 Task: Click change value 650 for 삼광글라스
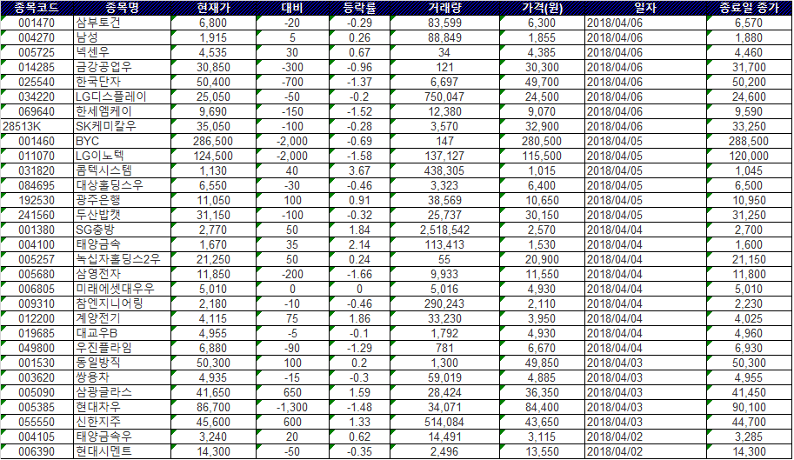click(292, 392)
